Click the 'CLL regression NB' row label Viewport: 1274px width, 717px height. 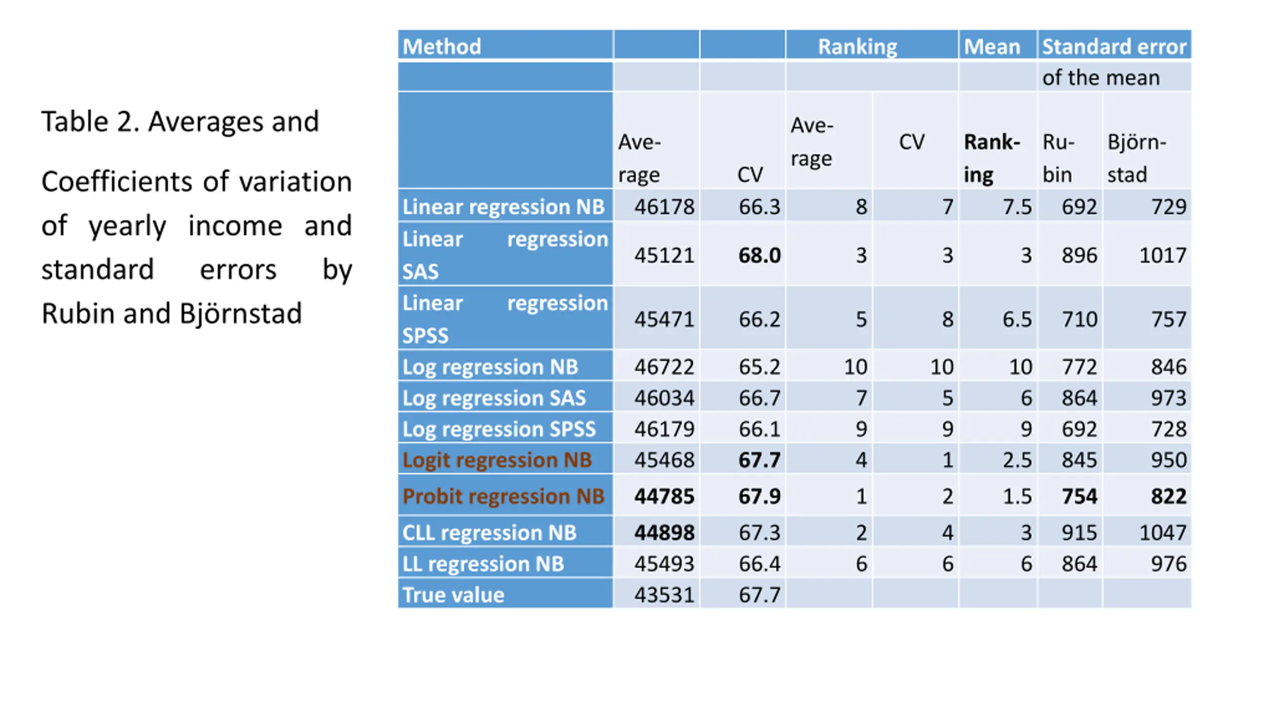(505, 532)
